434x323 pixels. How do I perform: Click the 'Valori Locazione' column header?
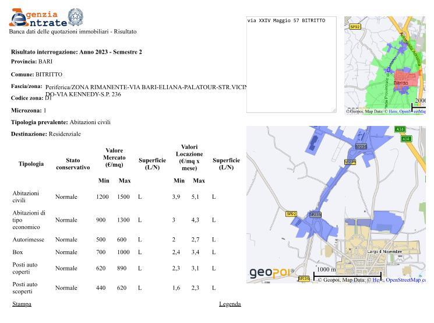point(189,157)
